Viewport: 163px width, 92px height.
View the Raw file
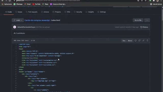coord(124,41)
